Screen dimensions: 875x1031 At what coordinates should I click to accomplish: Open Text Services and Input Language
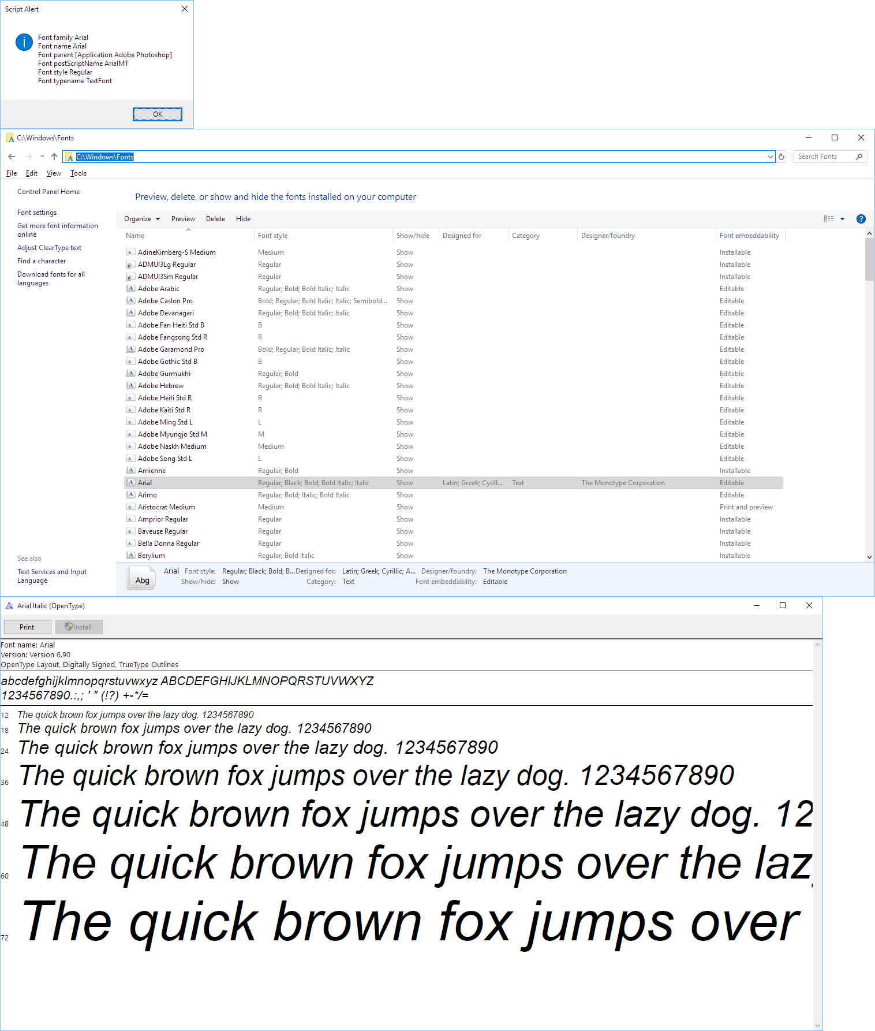click(x=52, y=576)
